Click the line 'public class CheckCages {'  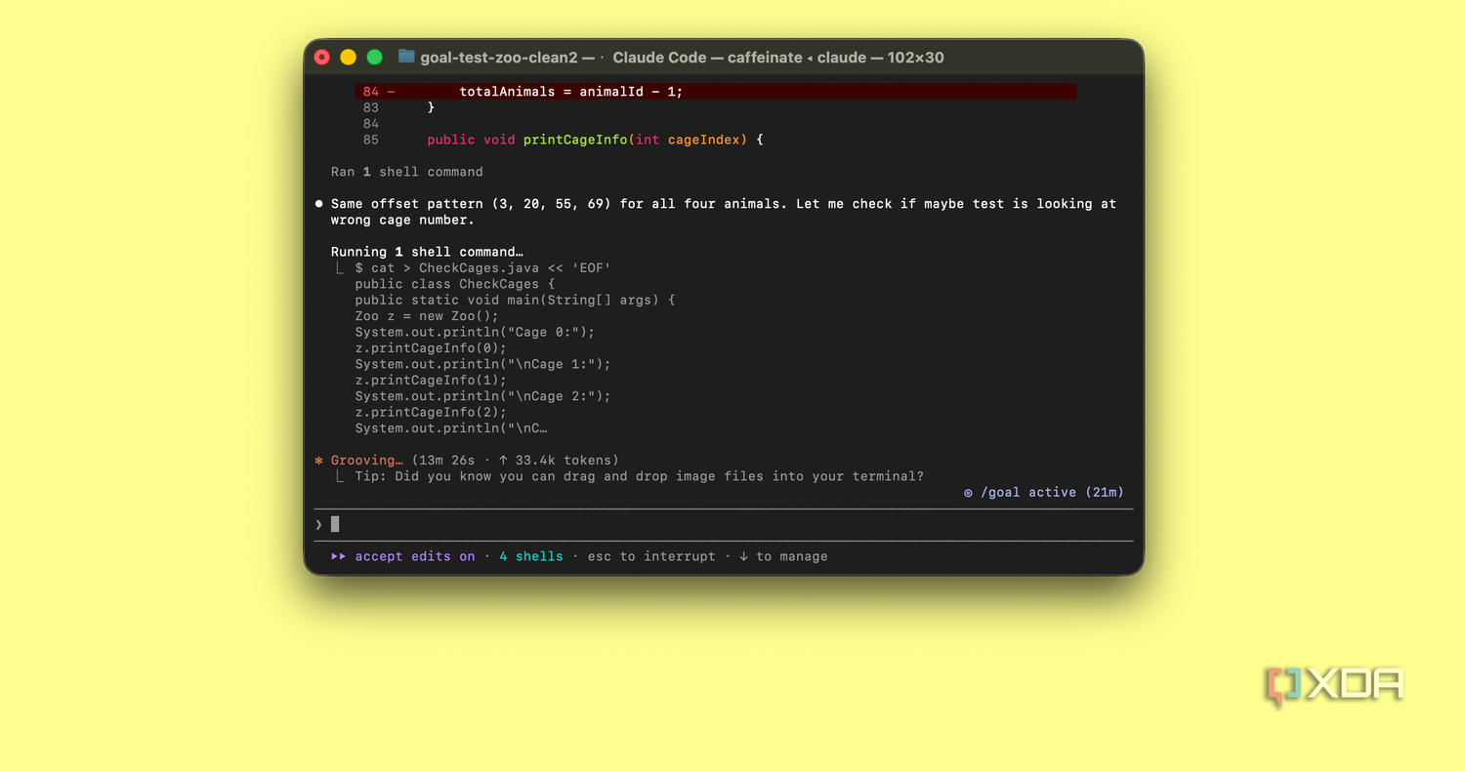[455, 284]
